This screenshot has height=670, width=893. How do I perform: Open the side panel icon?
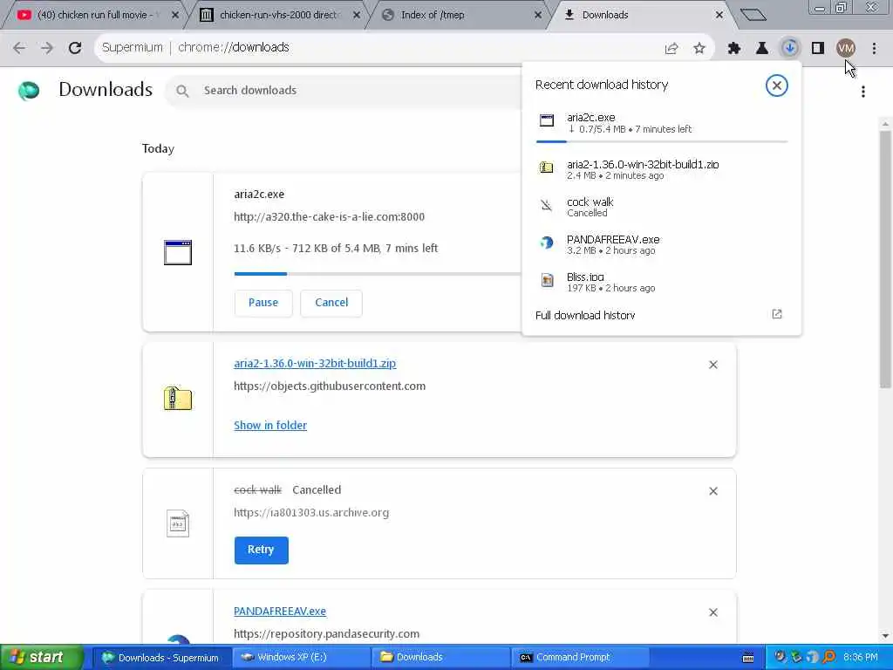click(x=818, y=49)
